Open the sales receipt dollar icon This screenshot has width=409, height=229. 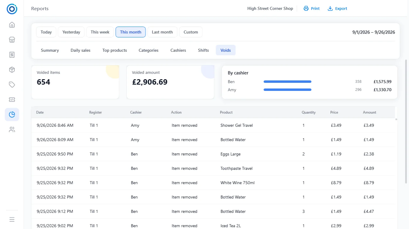pyautogui.click(x=12, y=55)
